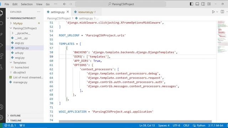Image resolution: width=228 pixels, height=128 pixels.
Task: Change indentation via Spaces: 4
Action: [x=164, y=126]
